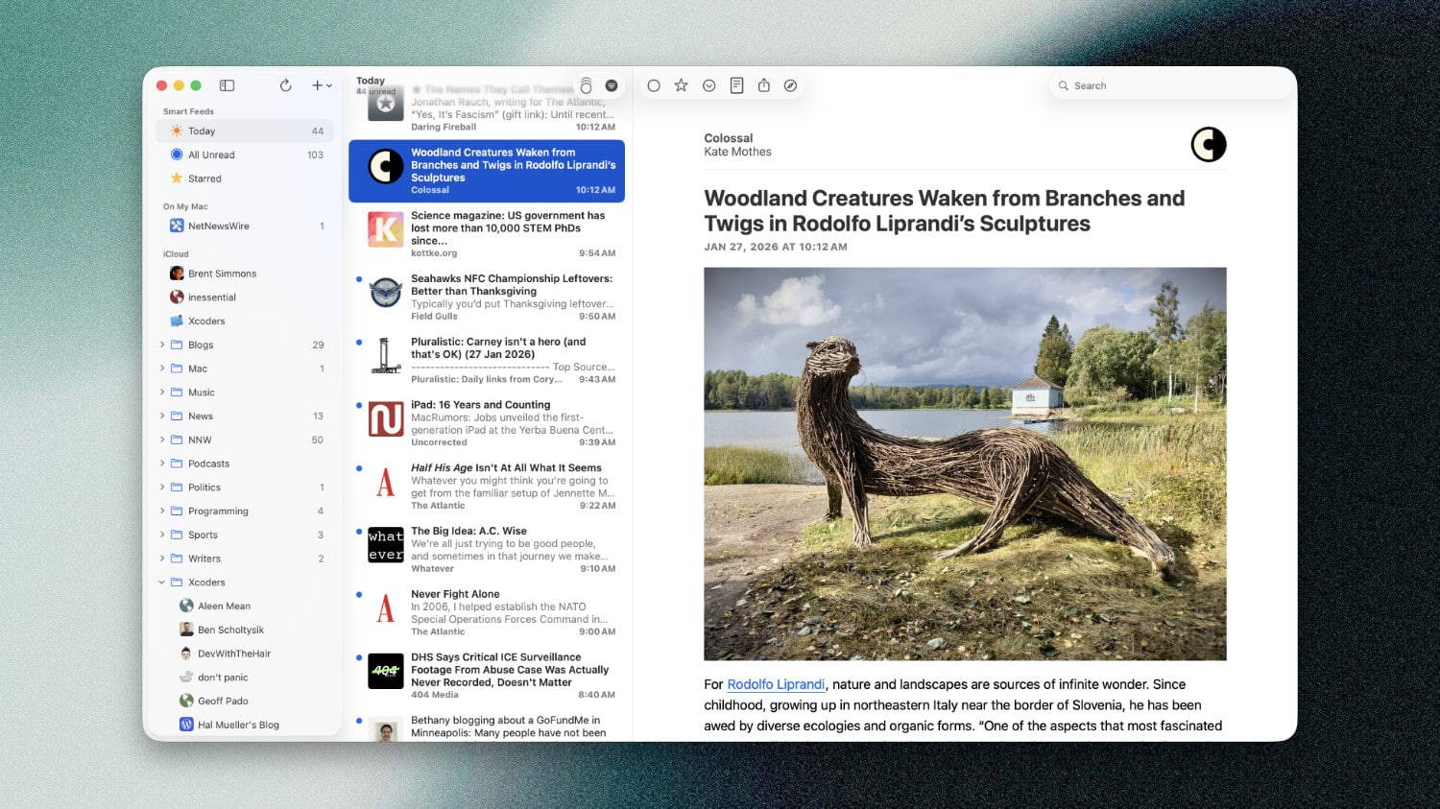The width and height of the screenshot is (1440, 809).
Task: Toggle the read articles filter
Action: 612,85
